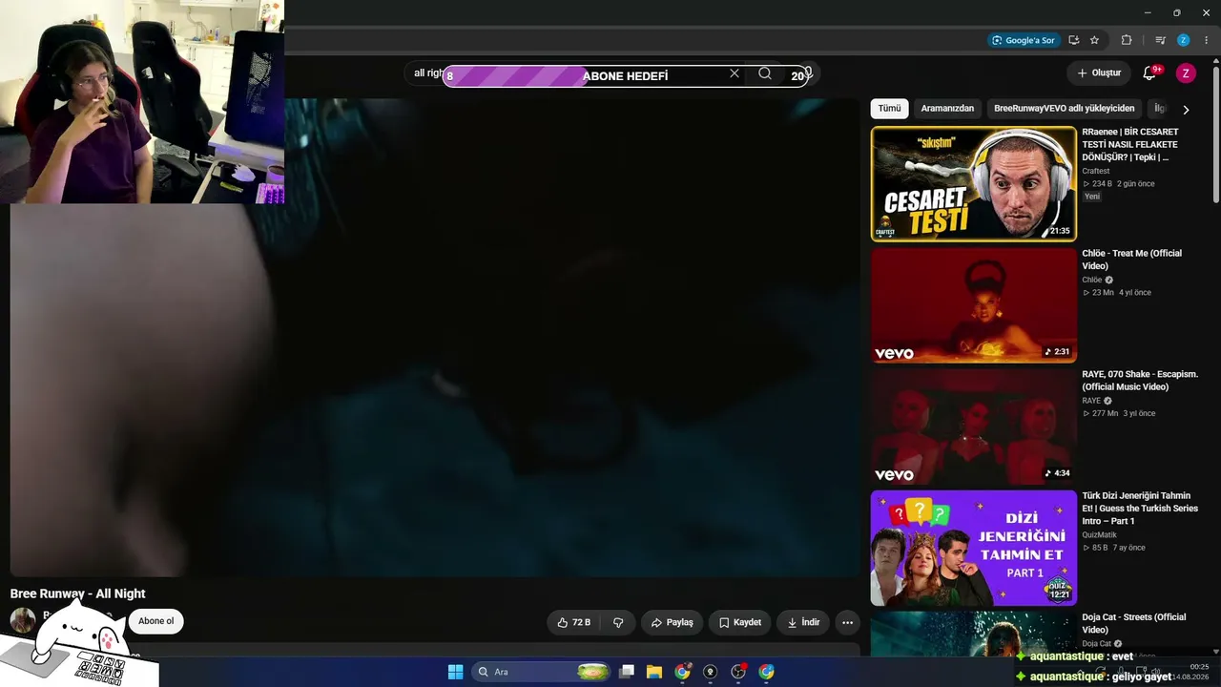Viewport: 1221px width, 687px height.
Task: Open Task View on the taskbar
Action: tap(627, 672)
